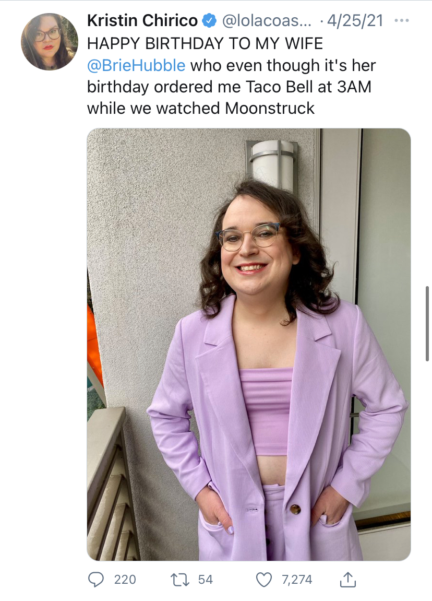Open the share tweet icon
The width and height of the screenshot is (432, 601).
348,579
